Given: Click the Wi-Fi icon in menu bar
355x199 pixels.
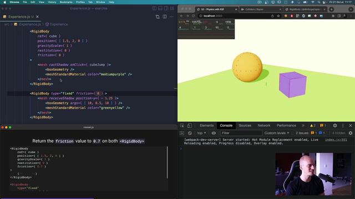Looking at the screenshot, I should (313, 2).
